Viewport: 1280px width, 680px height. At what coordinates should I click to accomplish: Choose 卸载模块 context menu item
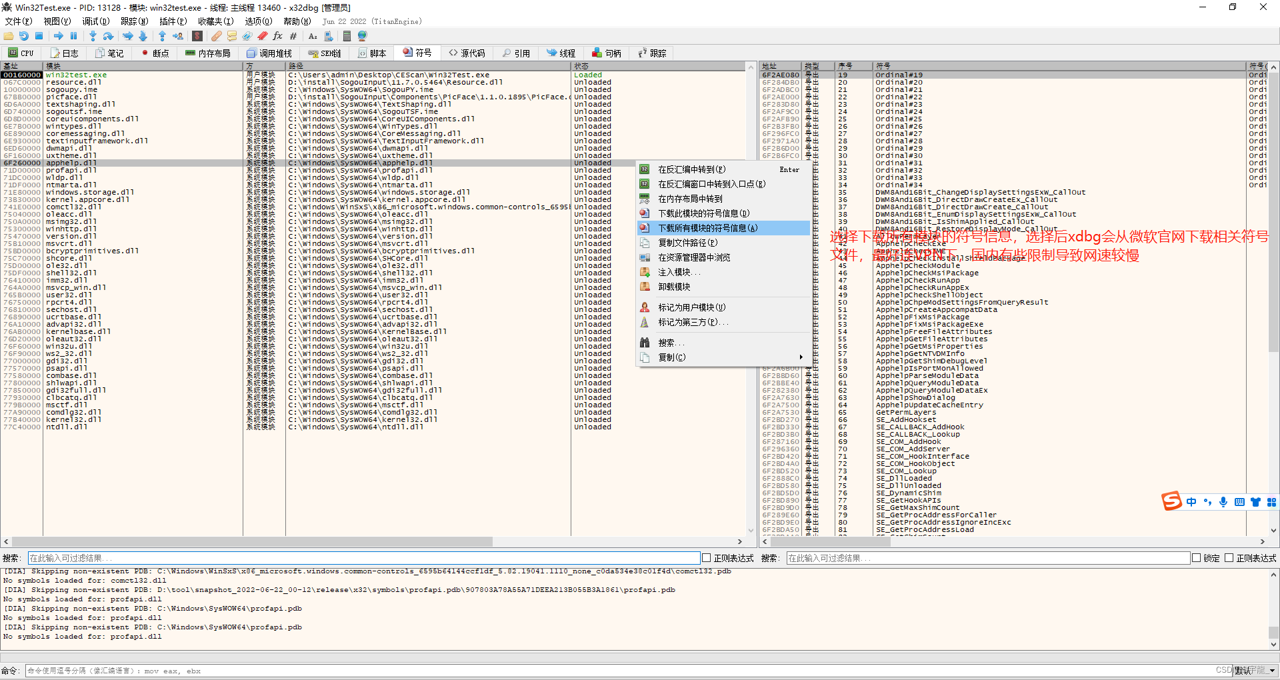pos(724,287)
